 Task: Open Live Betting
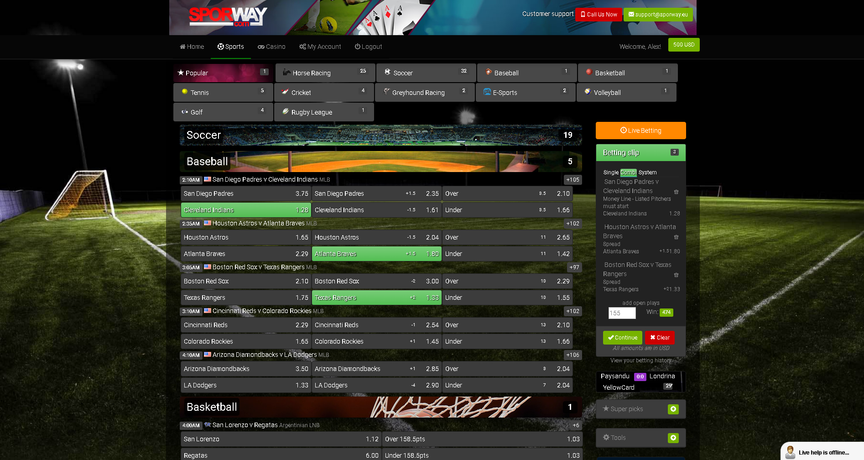[x=640, y=131]
